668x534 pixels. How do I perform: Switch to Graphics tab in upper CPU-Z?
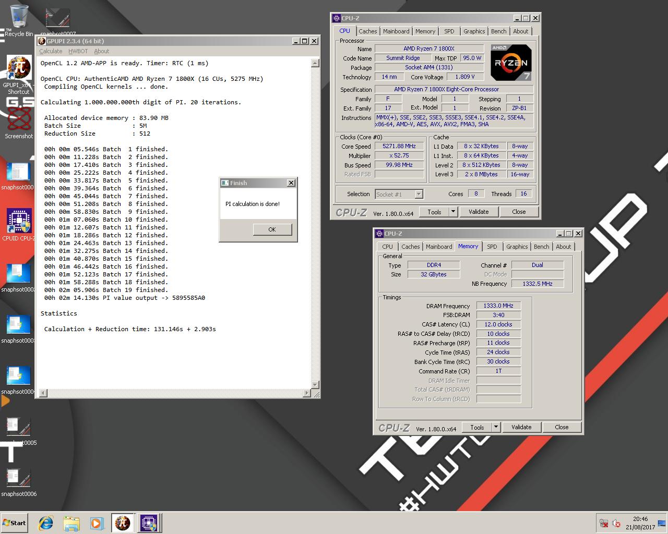tap(474, 31)
